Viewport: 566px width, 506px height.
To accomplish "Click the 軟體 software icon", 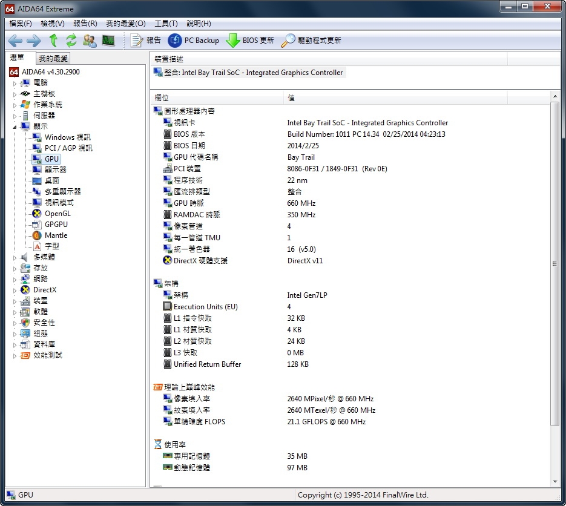I will click(25, 312).
